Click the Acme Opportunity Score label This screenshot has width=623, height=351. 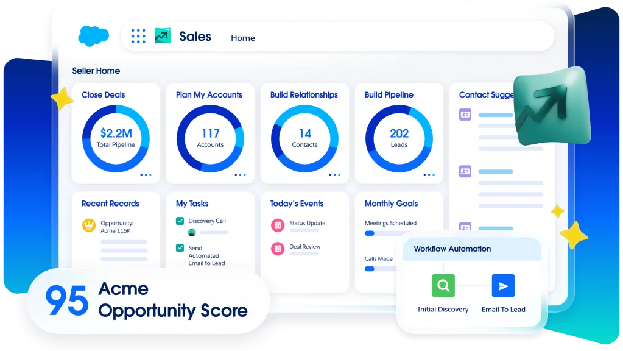(x=173, y=300)
